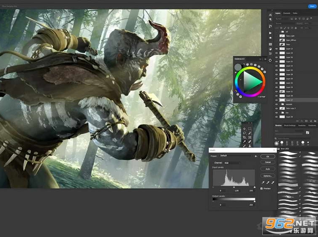Viewport: 318px width, 237px height.
Task: Select the Rectangular Marquee tool
Action: tap(250, 129)
